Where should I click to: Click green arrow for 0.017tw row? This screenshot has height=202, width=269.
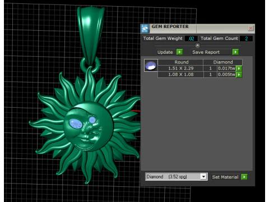[x=239, y=68]
